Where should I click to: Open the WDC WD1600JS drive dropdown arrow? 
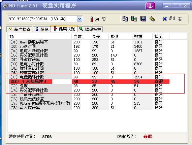point(79,19)
